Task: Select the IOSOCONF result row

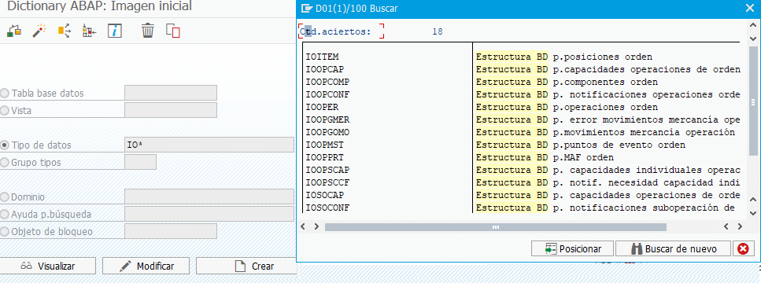Action: pyautogui.click(x=523, y=208)
